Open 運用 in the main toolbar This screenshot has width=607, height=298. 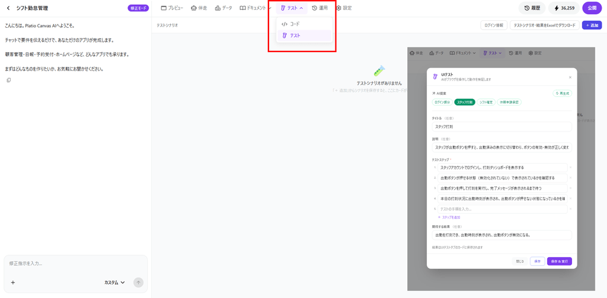tap(320, 8)
